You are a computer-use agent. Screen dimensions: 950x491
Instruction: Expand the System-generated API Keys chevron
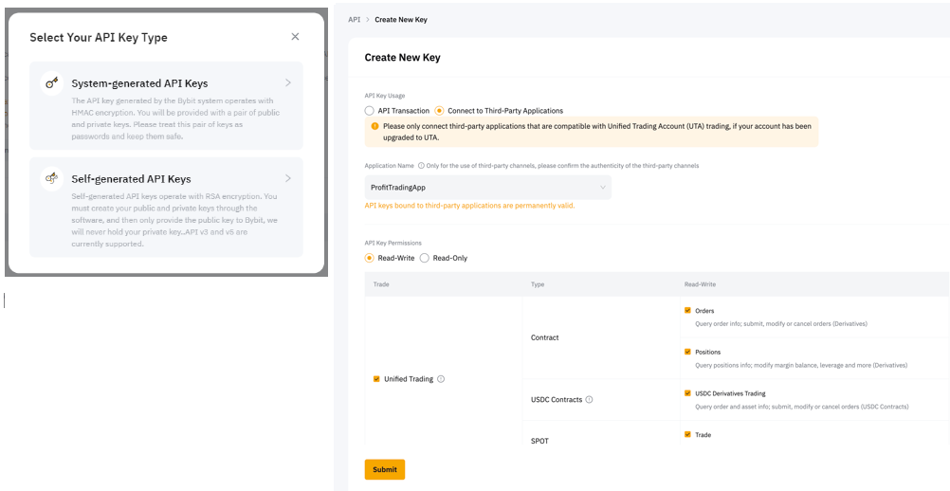coord(288,83)
